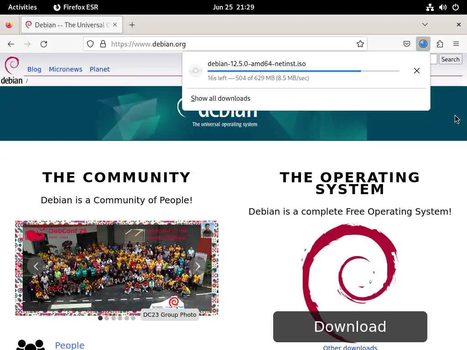This screenshot has height=350, width=467.
Task: Open the Firefox hamburger menu
Action: click(x=456, y=44)
